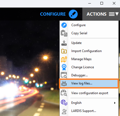Select the Copy Serial menu entry
The width and height of the screenshot is (120, 116).
89,33
